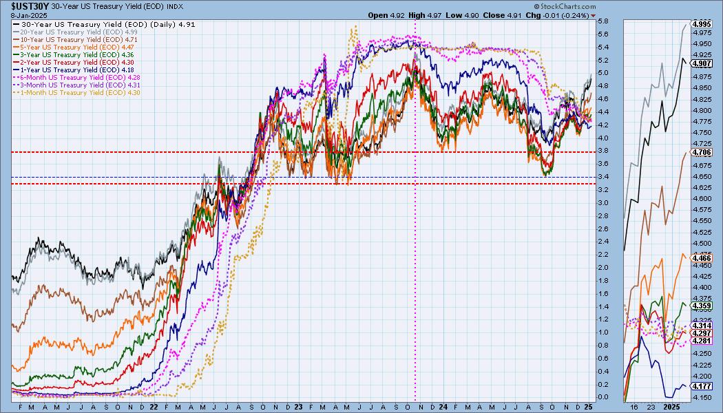Click the 25 year label on main x-axis
723x413 pixels.
[x=588, y=407]
